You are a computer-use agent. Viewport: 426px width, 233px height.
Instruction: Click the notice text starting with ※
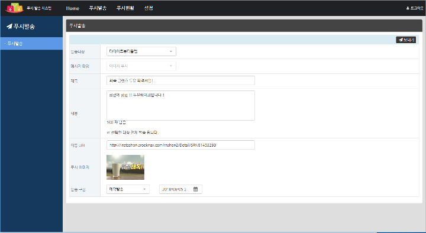pos(133,132)
